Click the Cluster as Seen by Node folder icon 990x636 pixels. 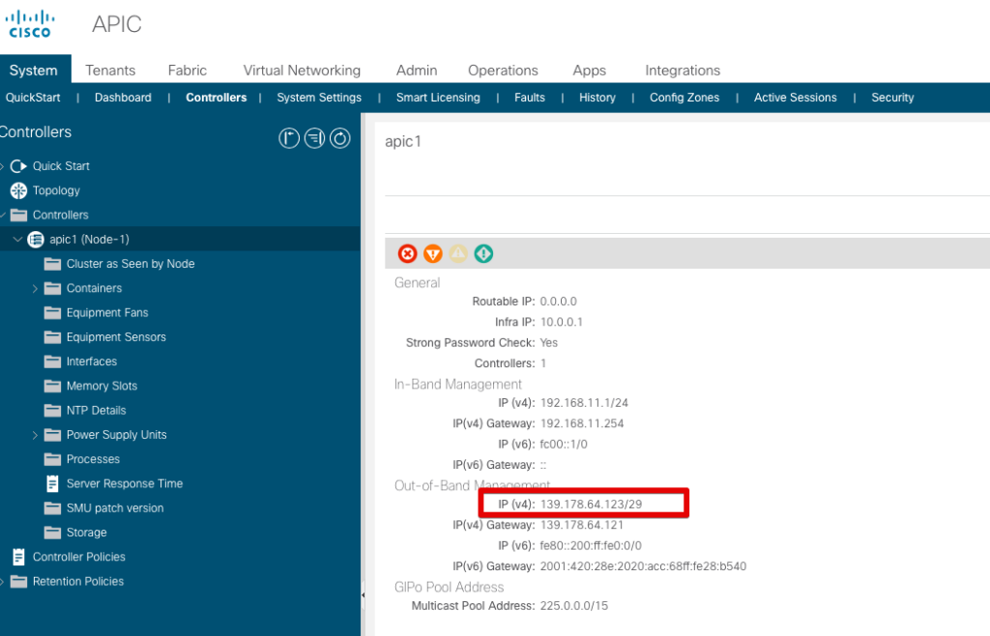(x=52, y=264)
